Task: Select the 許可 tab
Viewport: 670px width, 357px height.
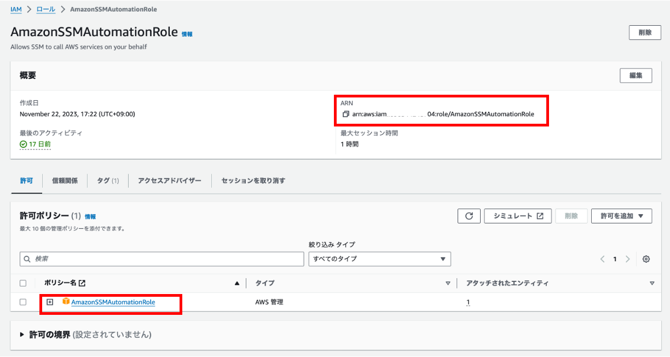Action: click(27, 181)
